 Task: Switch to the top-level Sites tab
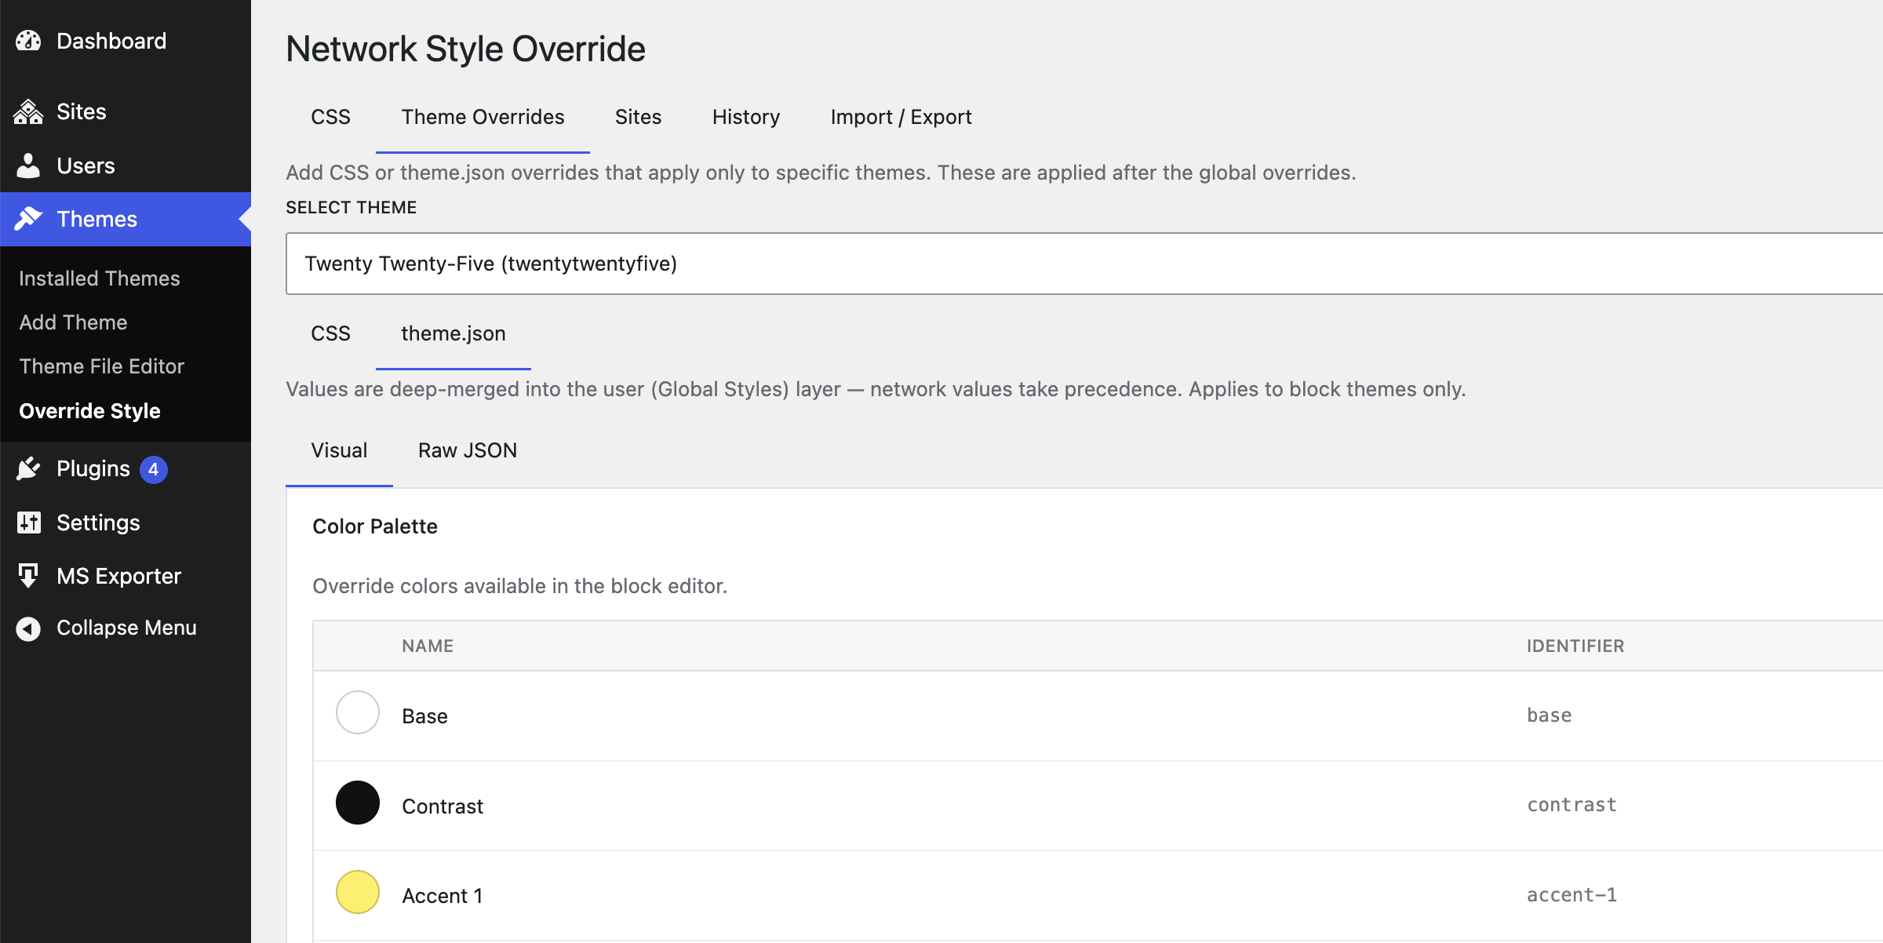pos(638,117)
